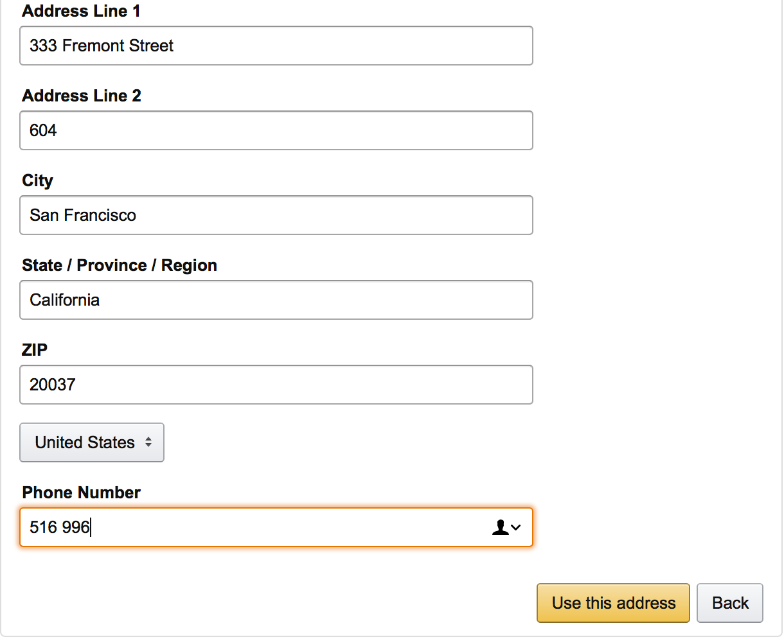The height and width of the screenshot is (637, 784).
Task: Click the contact person icon in phone field
Action: pos(500,527)
